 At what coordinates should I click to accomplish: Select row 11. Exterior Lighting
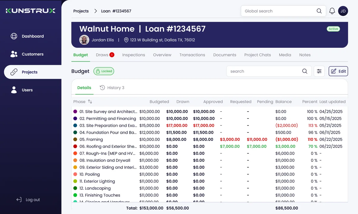click(x=209, y=181)
